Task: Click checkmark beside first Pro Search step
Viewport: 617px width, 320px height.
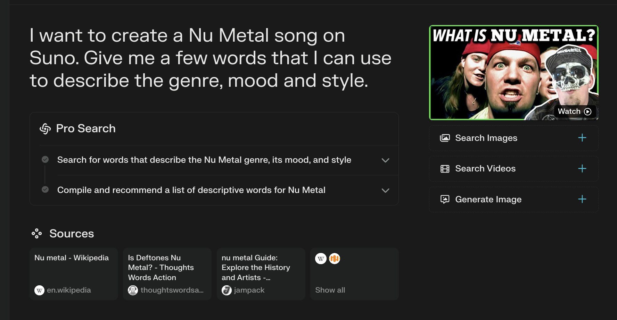Action: [45, 160]
